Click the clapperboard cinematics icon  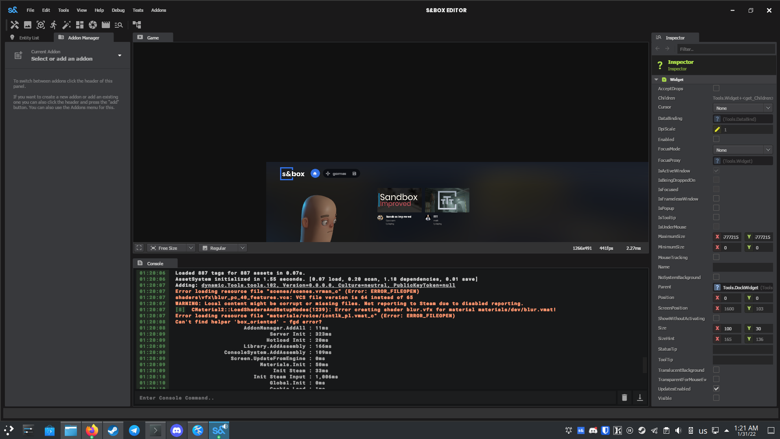(105, 25)
